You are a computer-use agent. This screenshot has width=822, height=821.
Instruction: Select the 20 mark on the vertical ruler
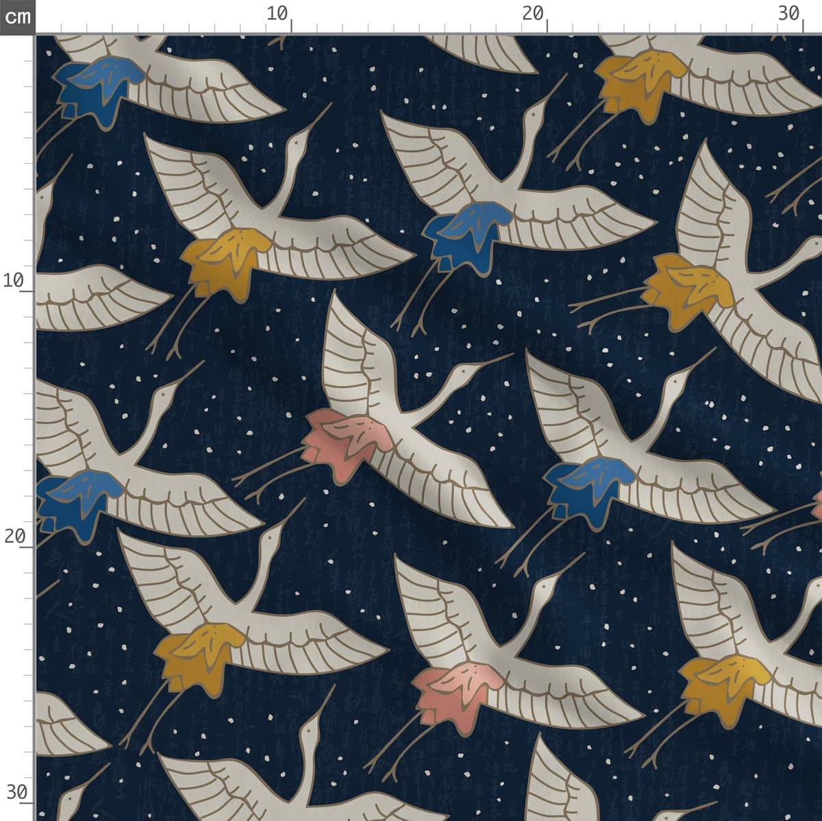[x=14, y=536]
